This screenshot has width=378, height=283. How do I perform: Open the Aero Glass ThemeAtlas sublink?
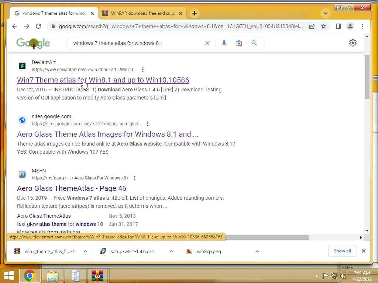[44, 216]
